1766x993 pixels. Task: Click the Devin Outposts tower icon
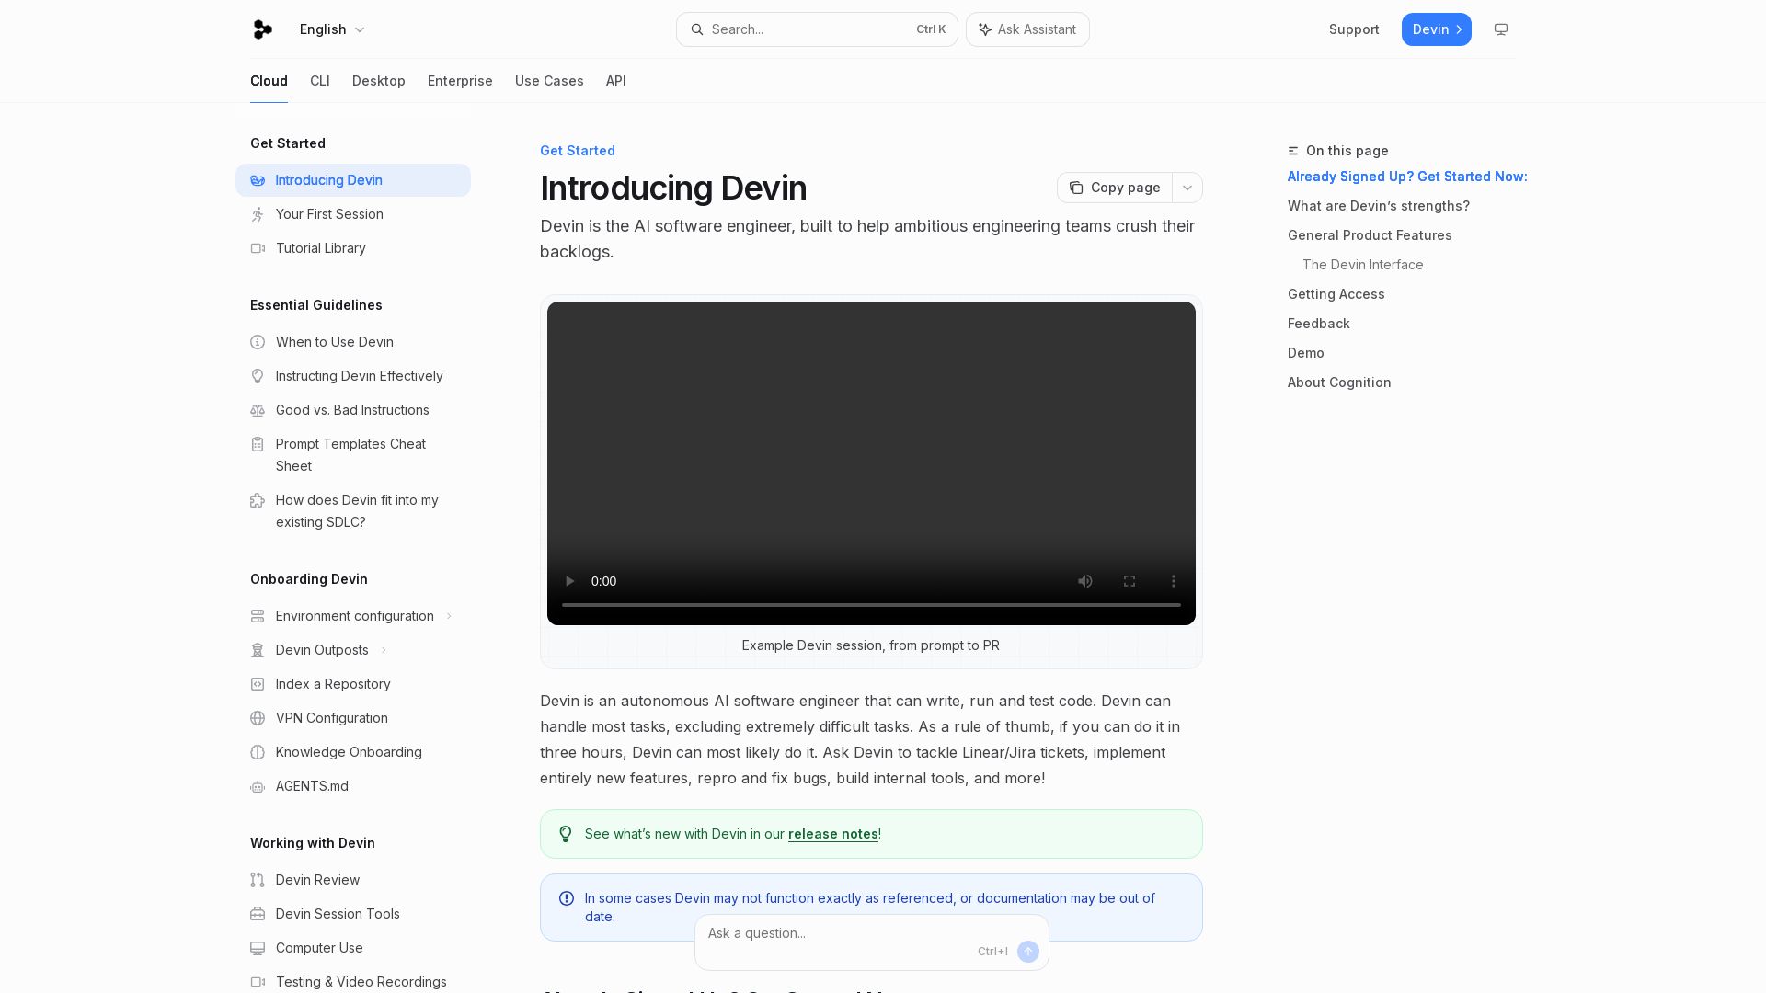tap(258, 650)
